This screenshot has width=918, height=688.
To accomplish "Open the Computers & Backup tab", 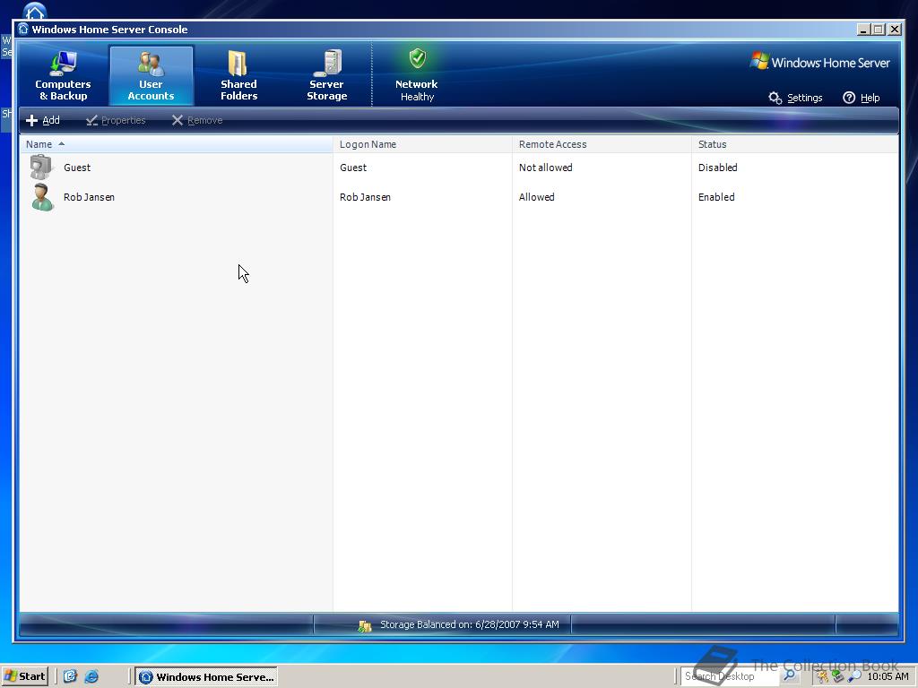I will pos(63,76).
